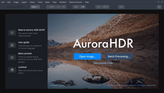Minimize the Aurora HDR window

pyautogui.click(x=155, y=2)
